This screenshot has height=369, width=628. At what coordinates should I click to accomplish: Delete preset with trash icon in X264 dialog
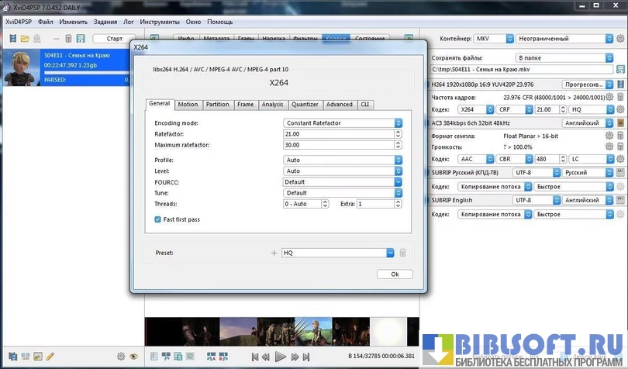402,253
